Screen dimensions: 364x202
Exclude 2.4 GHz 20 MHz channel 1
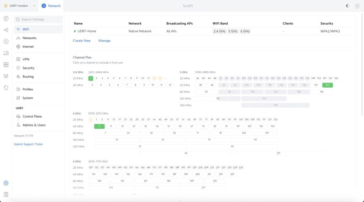91,78
